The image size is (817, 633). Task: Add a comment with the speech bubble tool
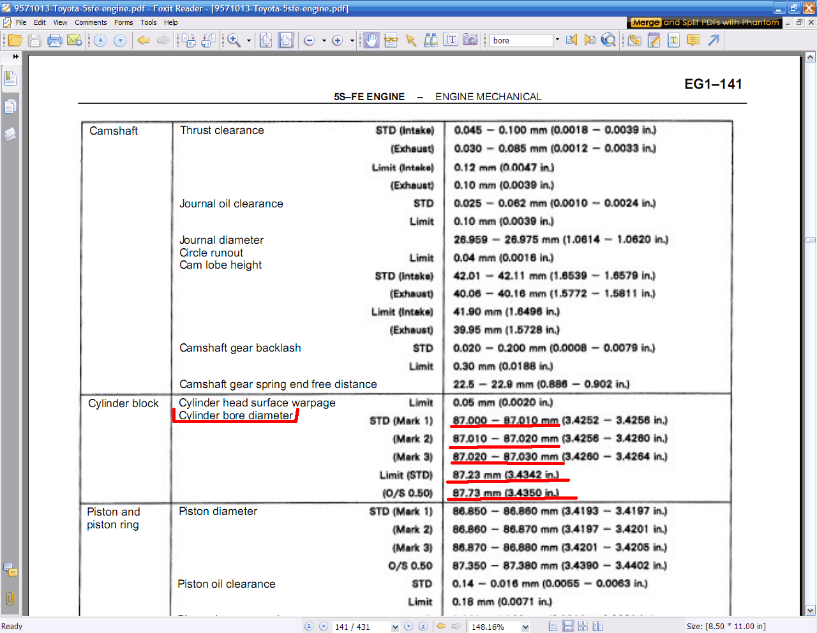694,40
